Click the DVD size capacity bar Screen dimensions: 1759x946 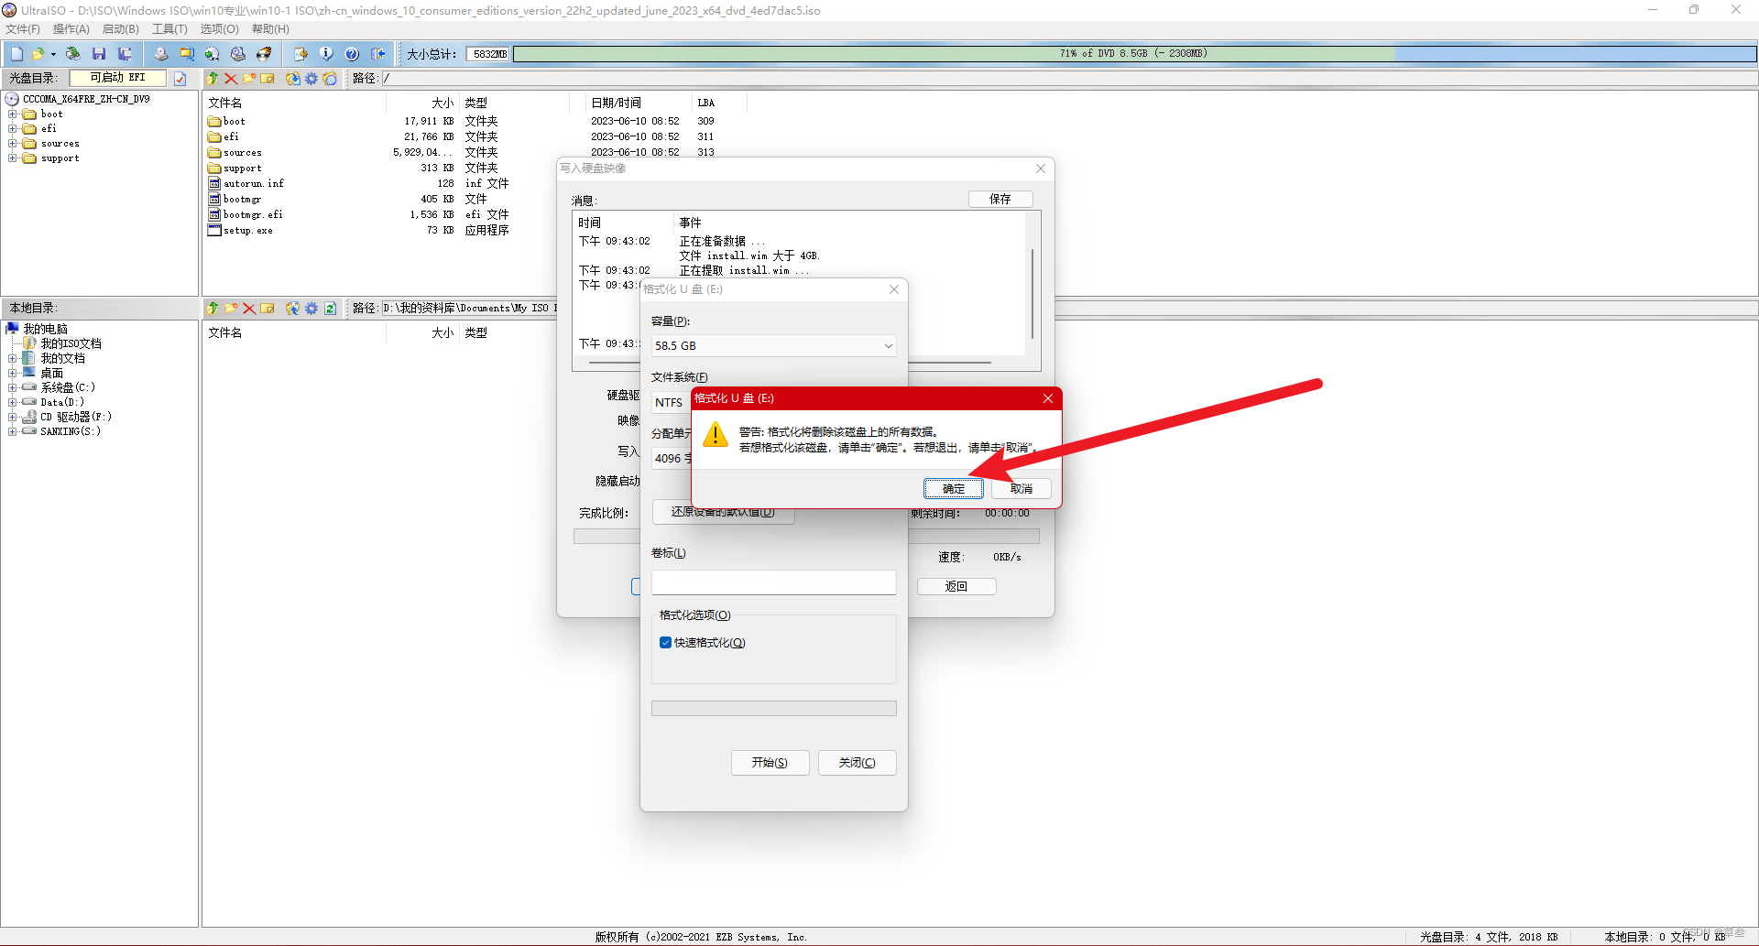1134,54
